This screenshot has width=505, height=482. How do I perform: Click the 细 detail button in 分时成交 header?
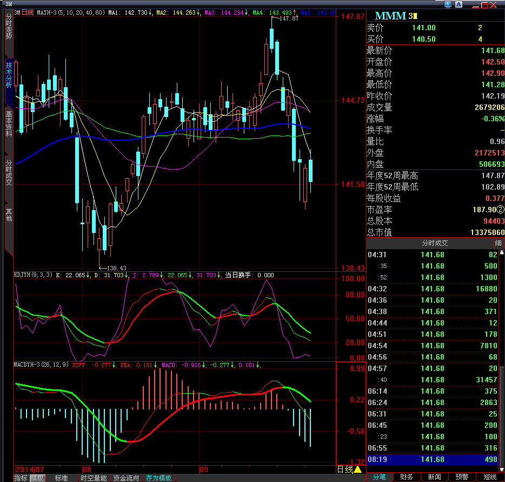tap(498, 243)
